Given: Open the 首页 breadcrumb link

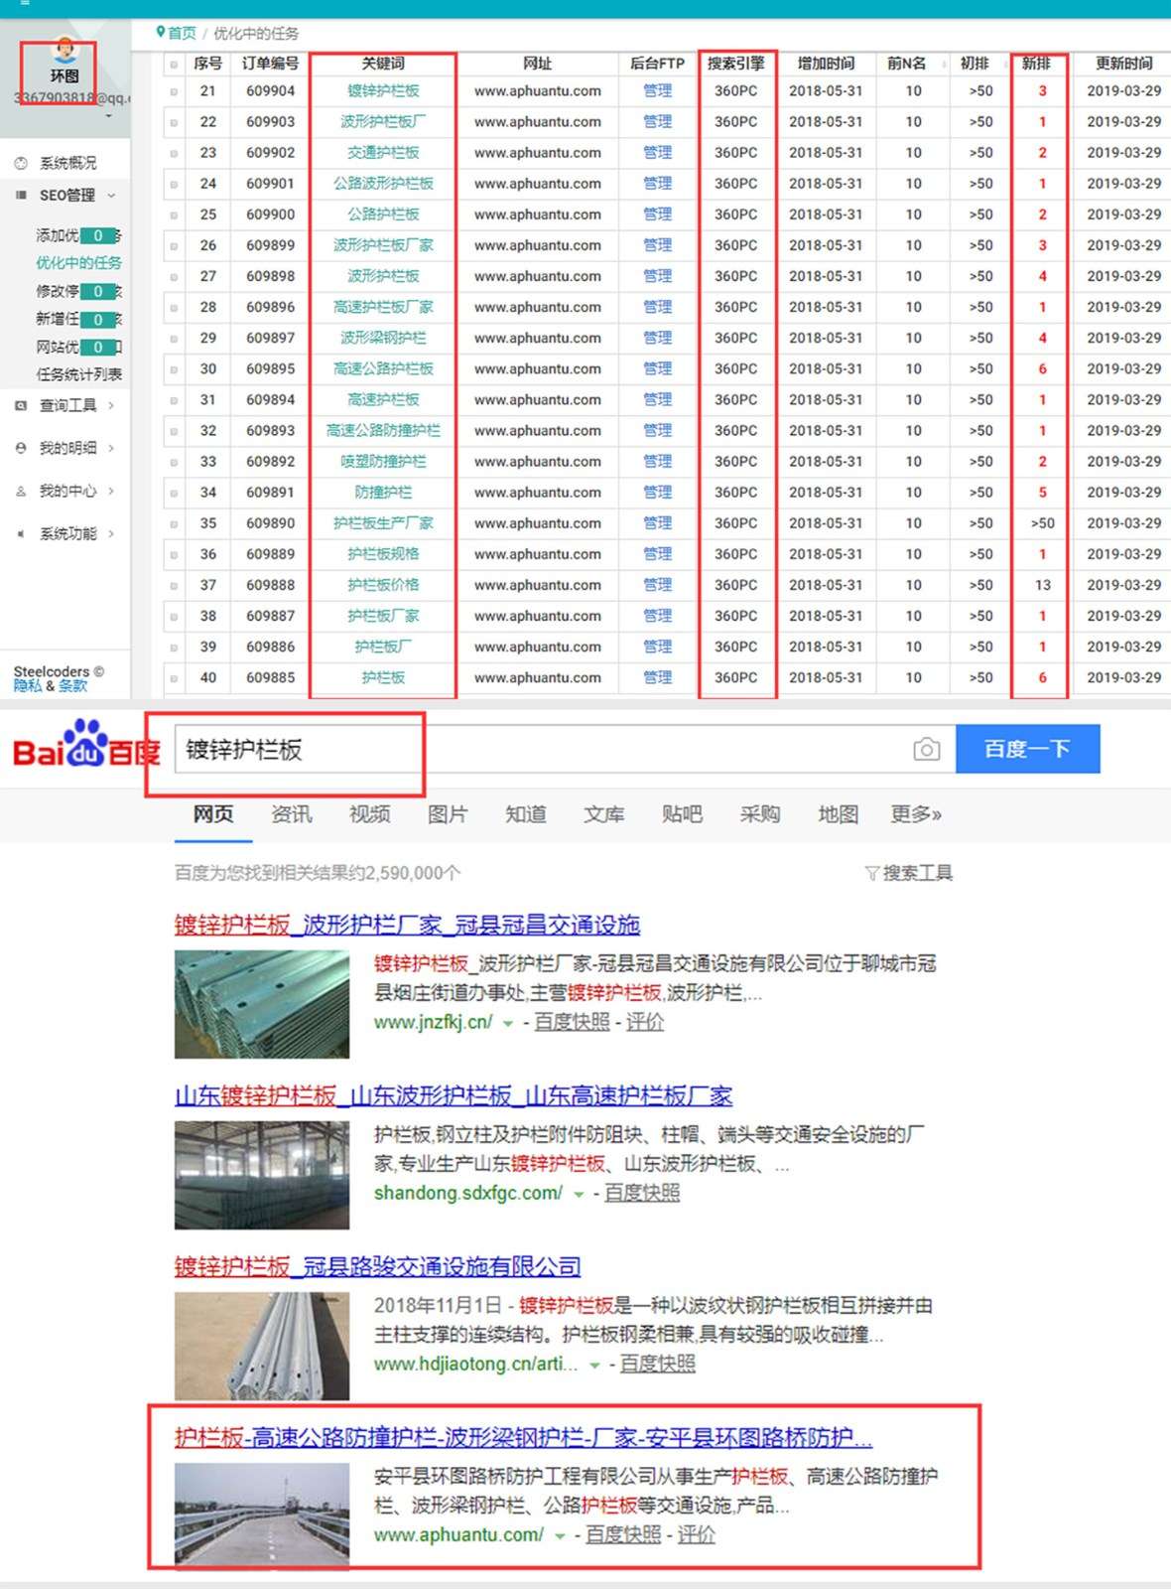Looking at the screenshot, I should (182, 33).
